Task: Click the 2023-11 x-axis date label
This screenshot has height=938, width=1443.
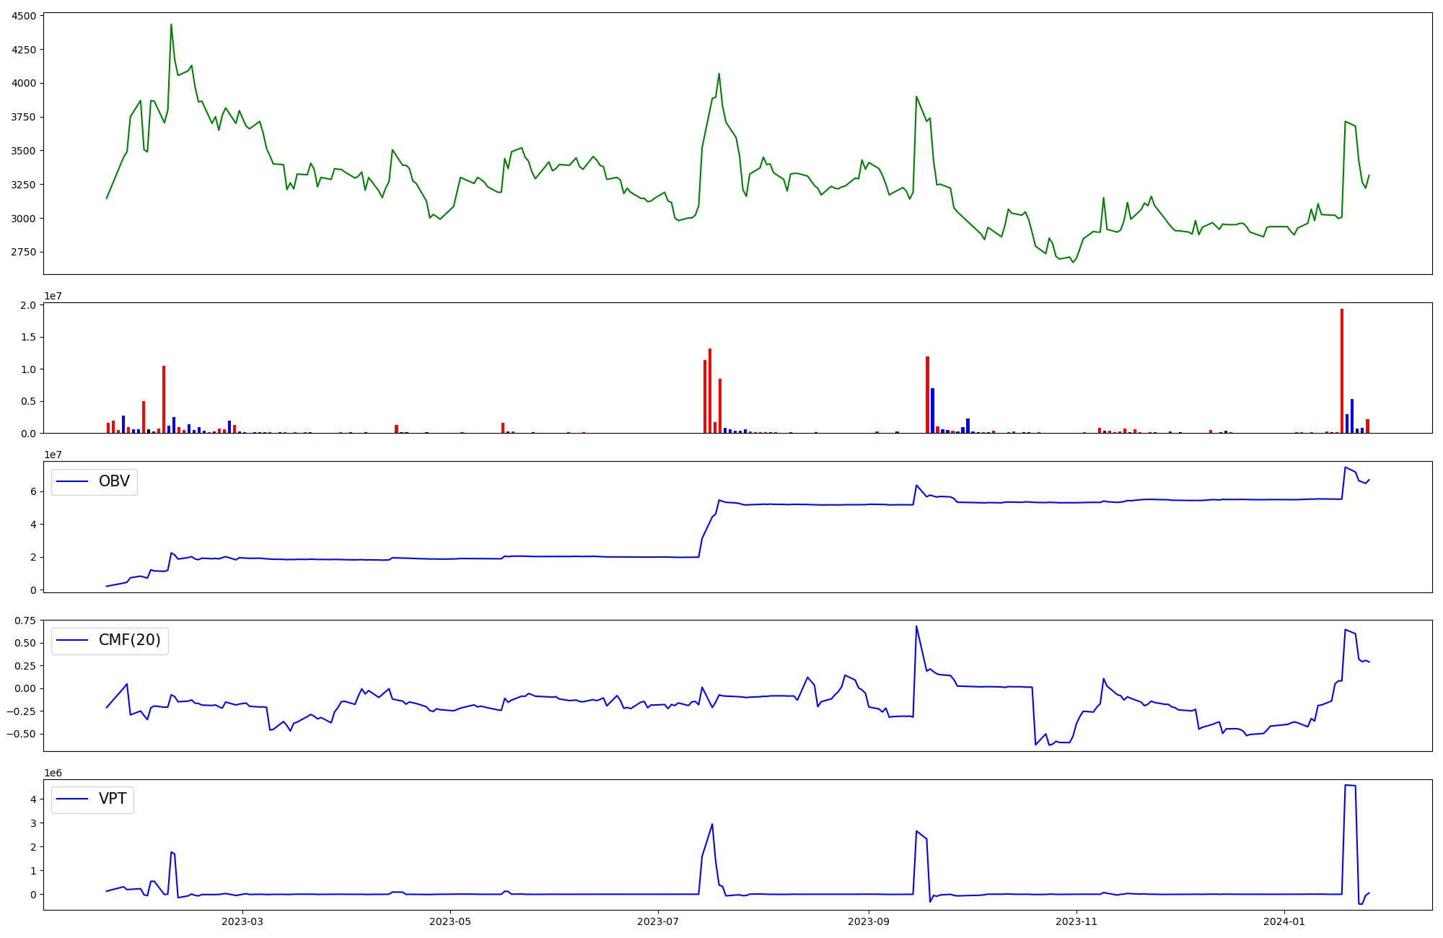Action: (1076, 921)
